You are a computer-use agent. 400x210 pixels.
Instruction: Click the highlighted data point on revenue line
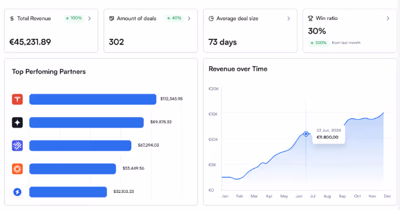[306, 134]
